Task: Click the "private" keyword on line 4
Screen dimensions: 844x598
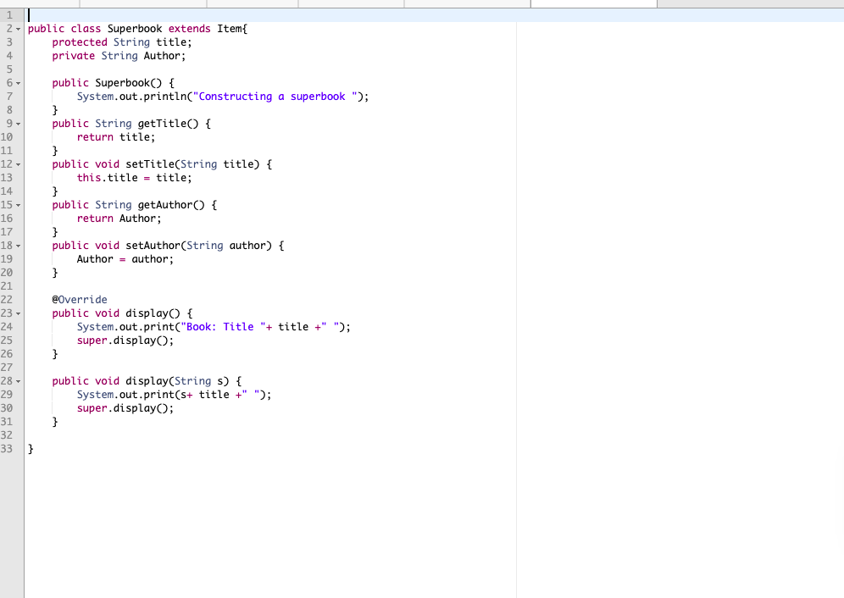Action: [73, 55]
